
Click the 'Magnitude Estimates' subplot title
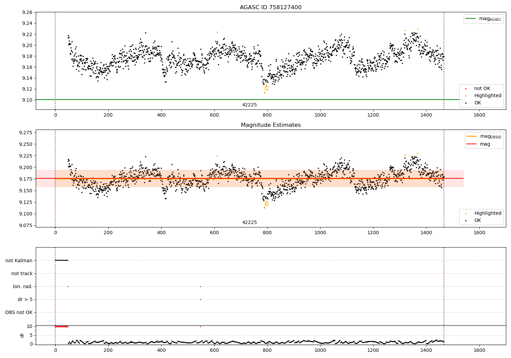coord(270,125)
